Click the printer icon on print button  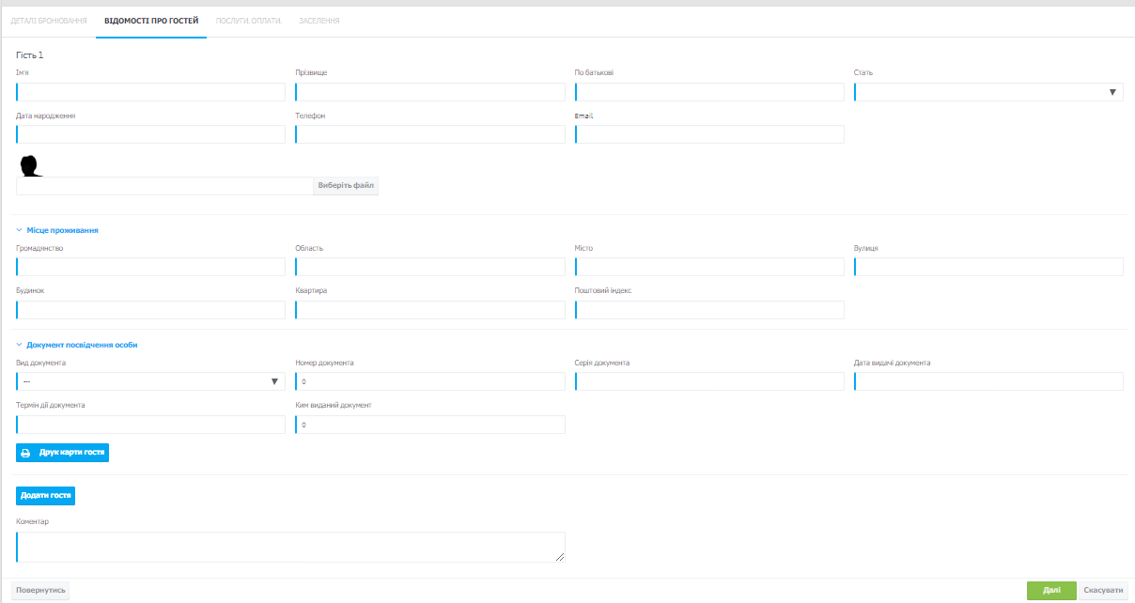click(26, 453)
